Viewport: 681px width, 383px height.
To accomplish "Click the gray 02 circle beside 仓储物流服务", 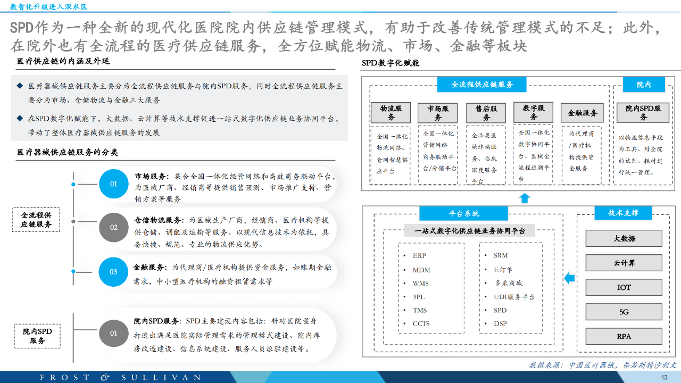I will [x=114, y=227].
